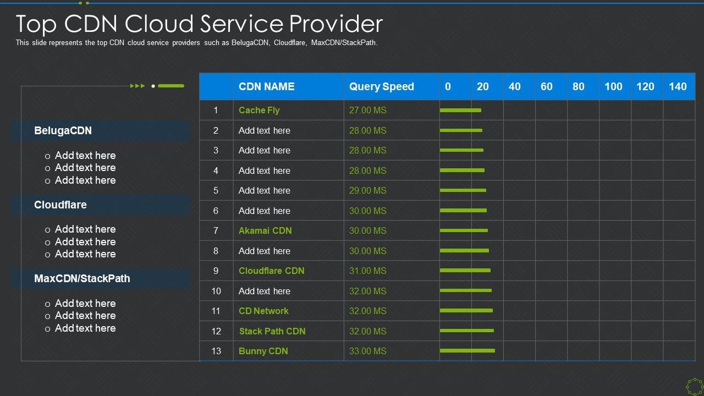Click the green speed bar for Bunny CDN

click(x=468, y=351)
